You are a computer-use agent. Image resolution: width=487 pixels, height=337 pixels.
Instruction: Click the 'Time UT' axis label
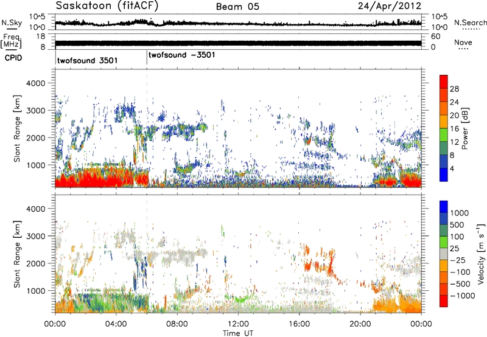[238, 333]
